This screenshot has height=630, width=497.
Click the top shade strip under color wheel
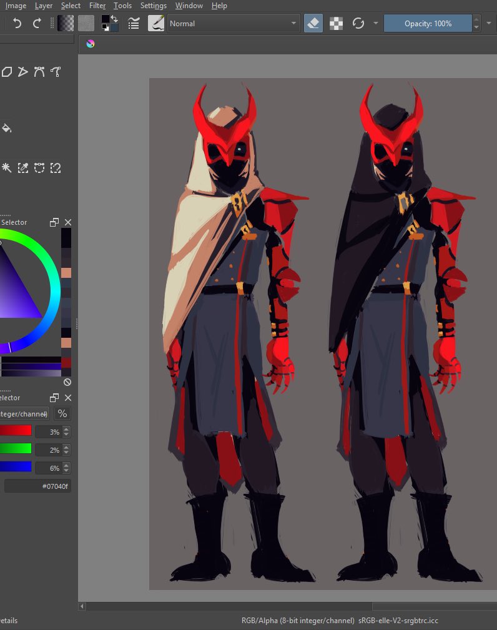[31, 360]
